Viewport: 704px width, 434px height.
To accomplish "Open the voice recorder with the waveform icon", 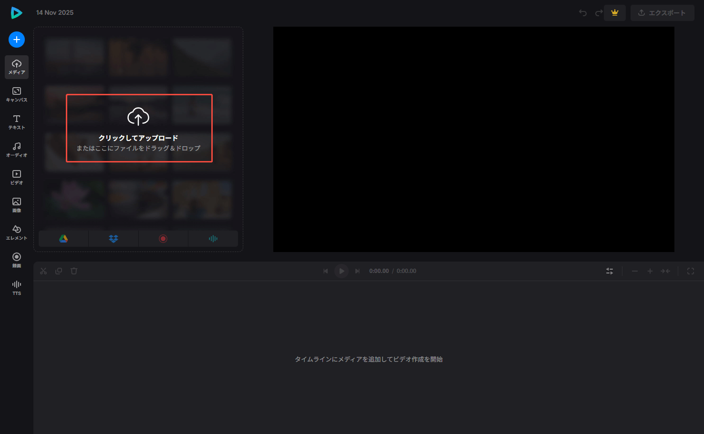I will click(x=213, y=238).
